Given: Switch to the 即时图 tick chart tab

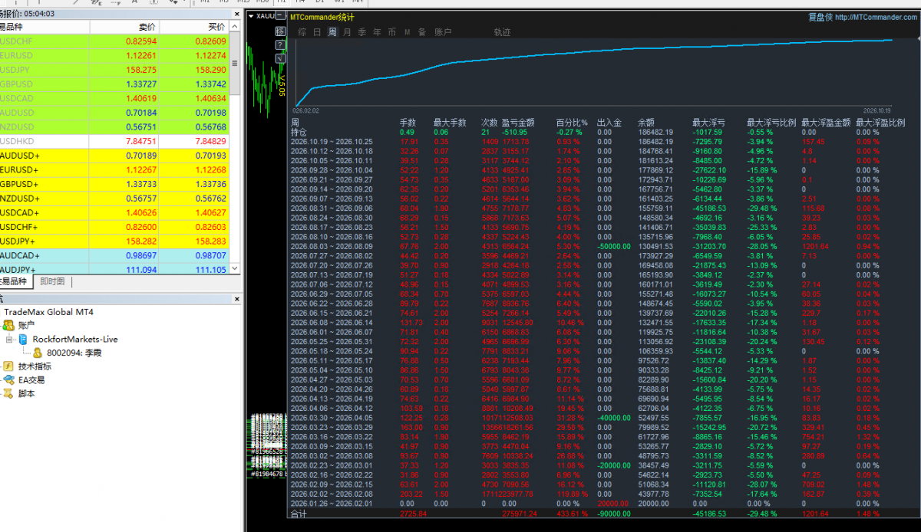Looking at the screenshot, I should coord(52,282).
